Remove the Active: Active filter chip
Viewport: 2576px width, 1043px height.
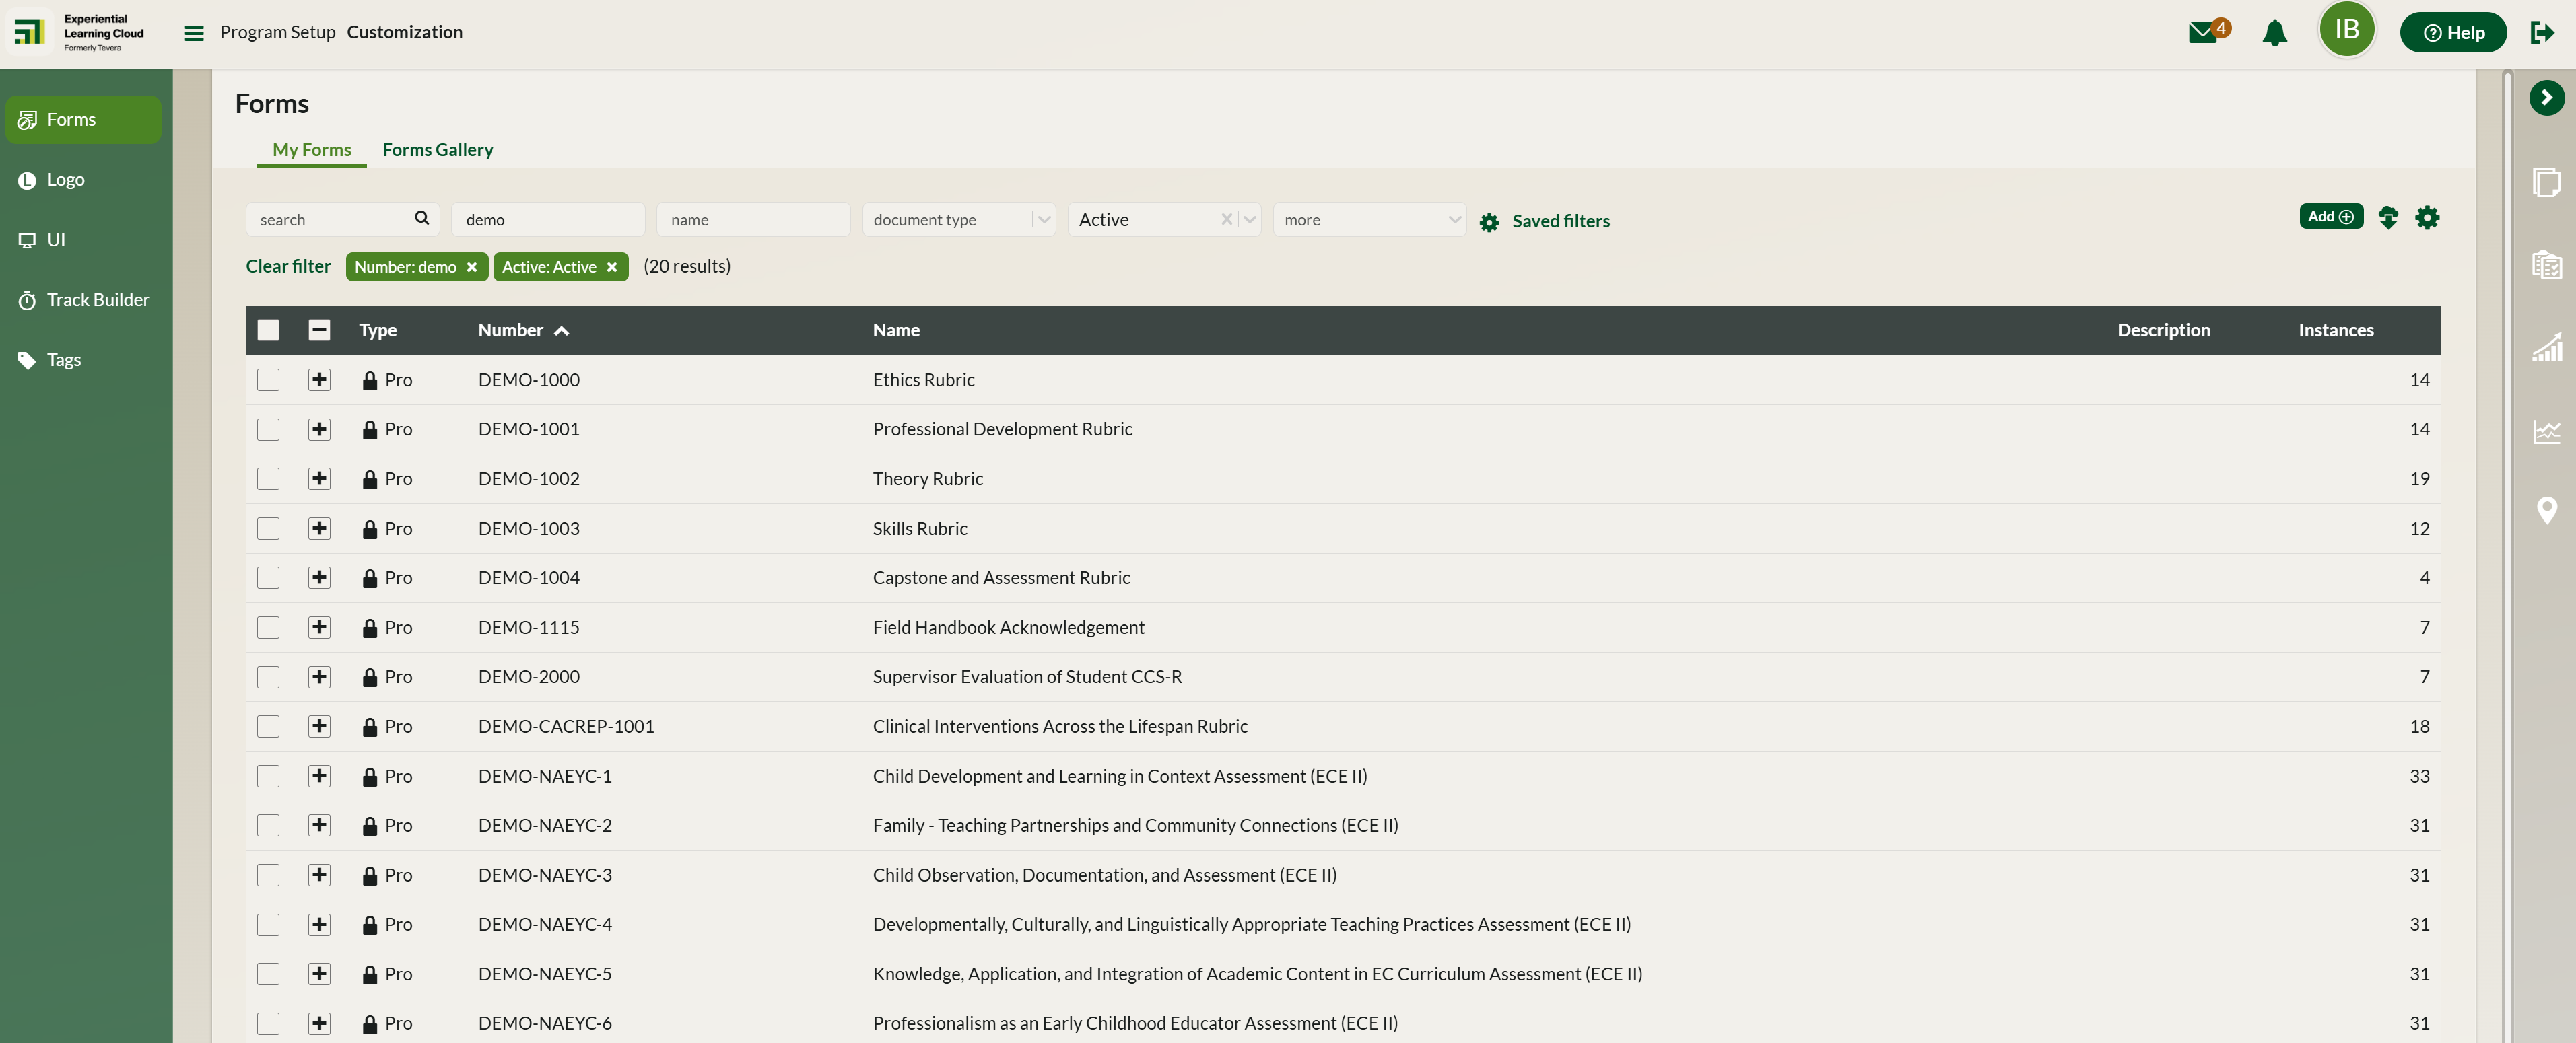(x=612, y=268)
